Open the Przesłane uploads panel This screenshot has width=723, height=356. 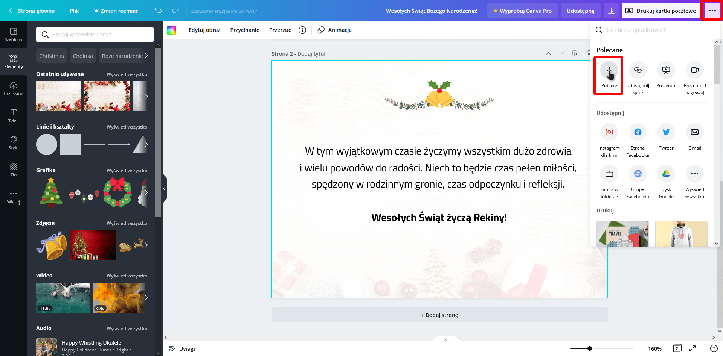[x=14, y=89]
